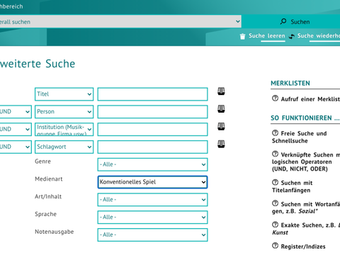The height and width of the screenshot is (255, 340).
Task: Open the Art/Inhalt dropdown
Action: 152,200
